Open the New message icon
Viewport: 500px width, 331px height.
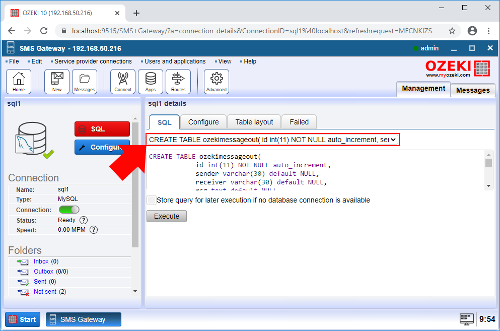56,81
